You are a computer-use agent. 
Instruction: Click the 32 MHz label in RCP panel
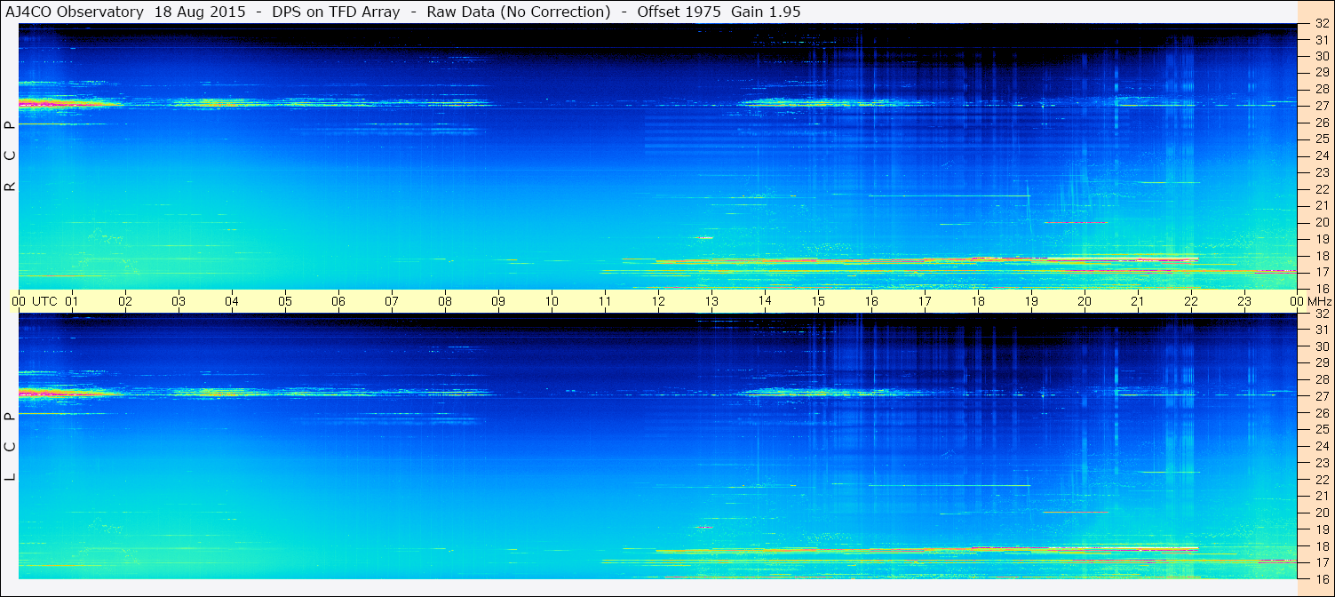tap(1322, 24)
